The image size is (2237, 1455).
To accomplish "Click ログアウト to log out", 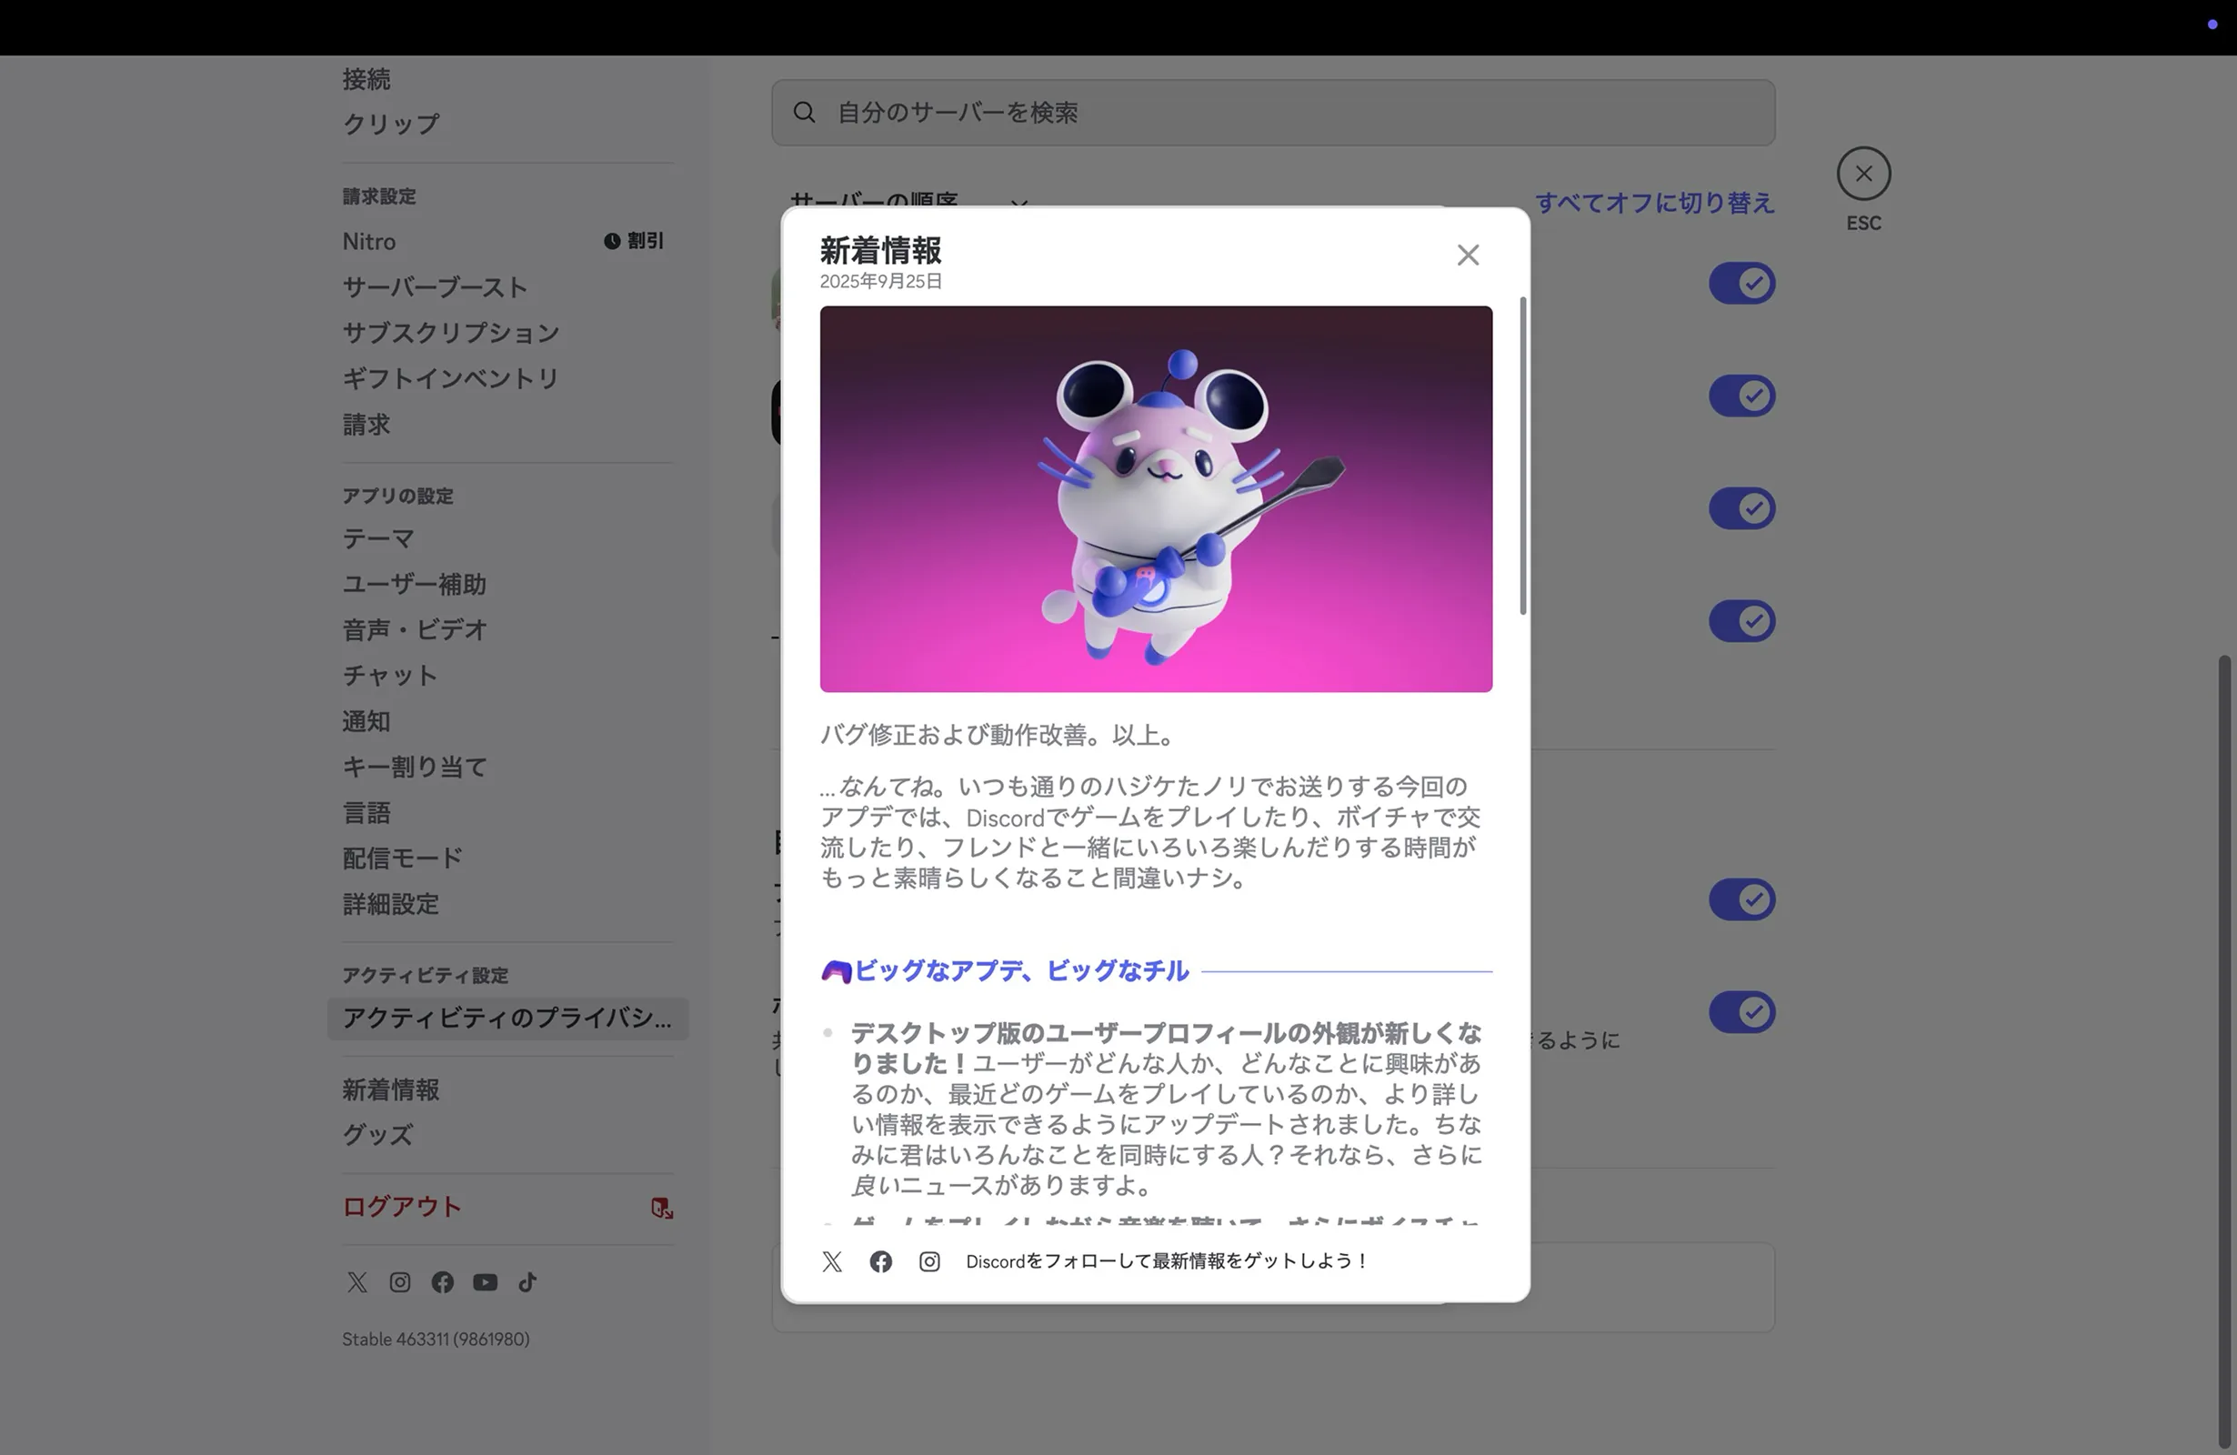I will 402,1207.
